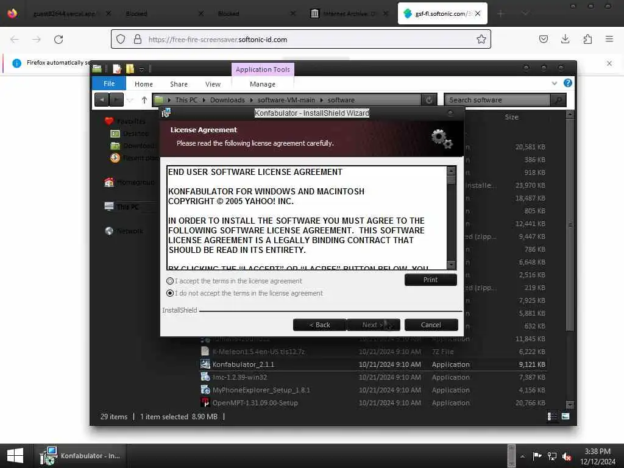Image resolution: width=624 pixels, height=468 pixels.
Task: Open quick access toolbar customize dropdown
Action: pos(141,69)
